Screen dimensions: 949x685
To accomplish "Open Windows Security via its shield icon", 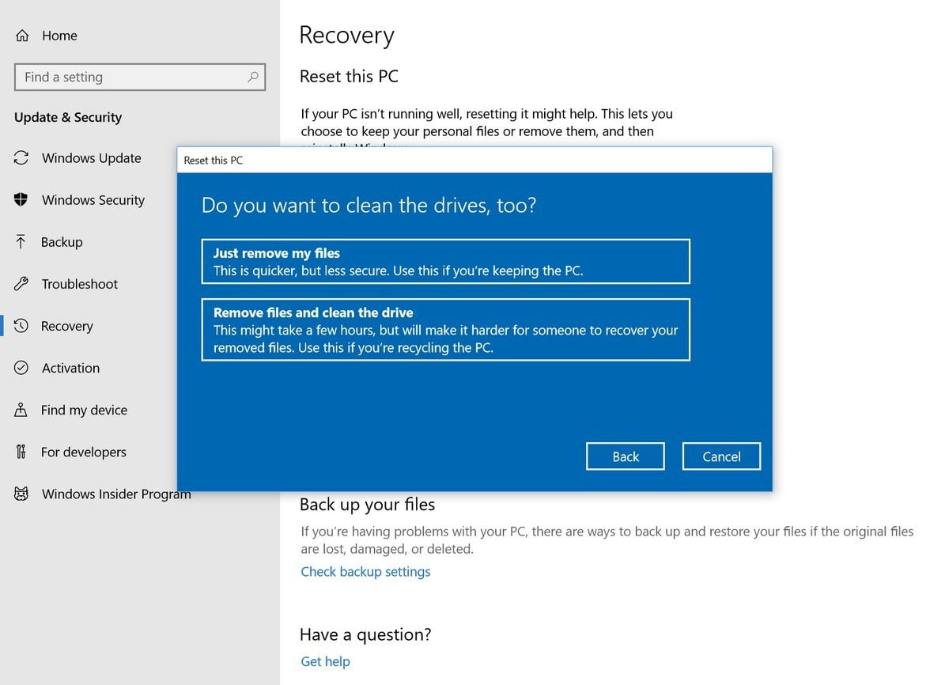I will (21, 200).
